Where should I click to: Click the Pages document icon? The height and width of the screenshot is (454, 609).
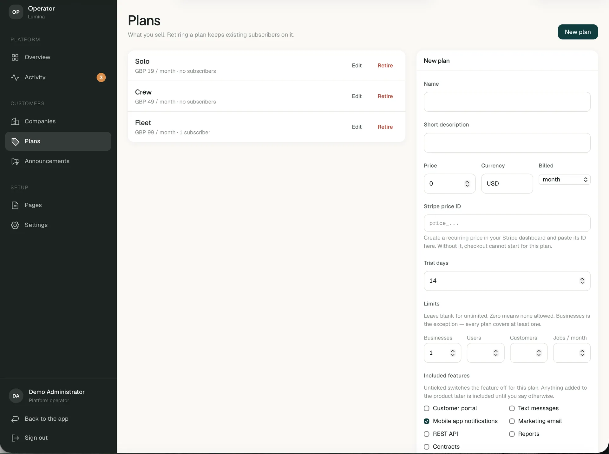click(15, 205)
